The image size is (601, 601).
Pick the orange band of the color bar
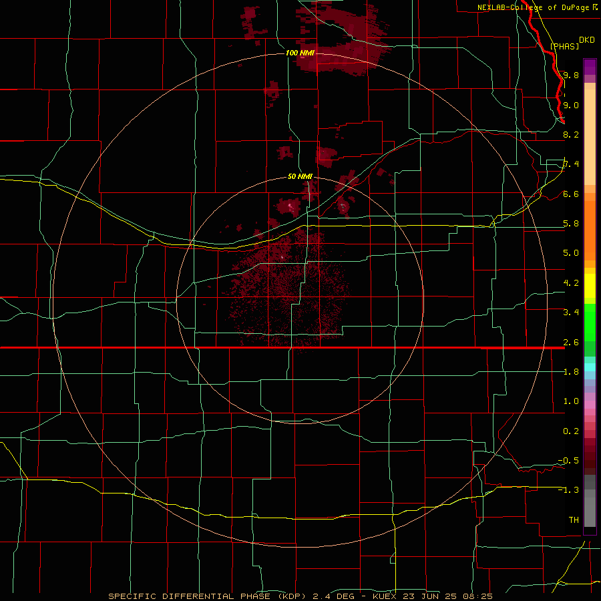point(590,231)
